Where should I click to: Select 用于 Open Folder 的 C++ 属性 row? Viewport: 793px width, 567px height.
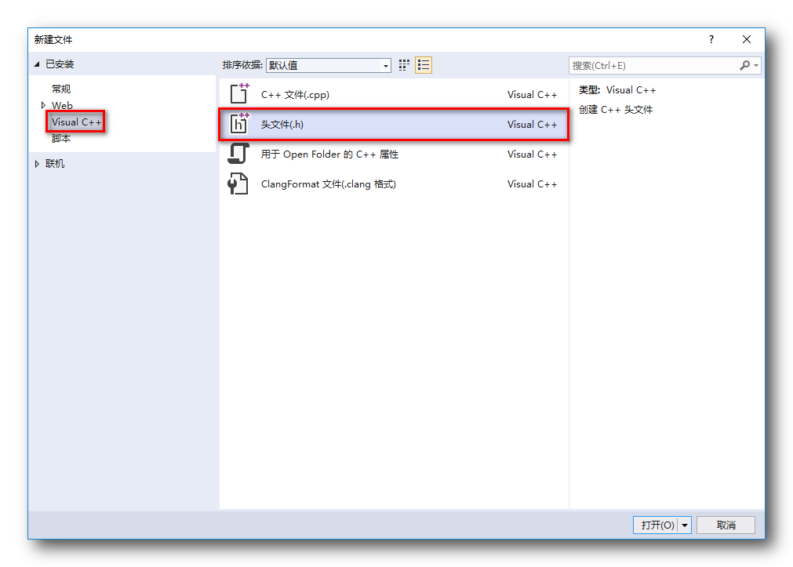(394, 154)
